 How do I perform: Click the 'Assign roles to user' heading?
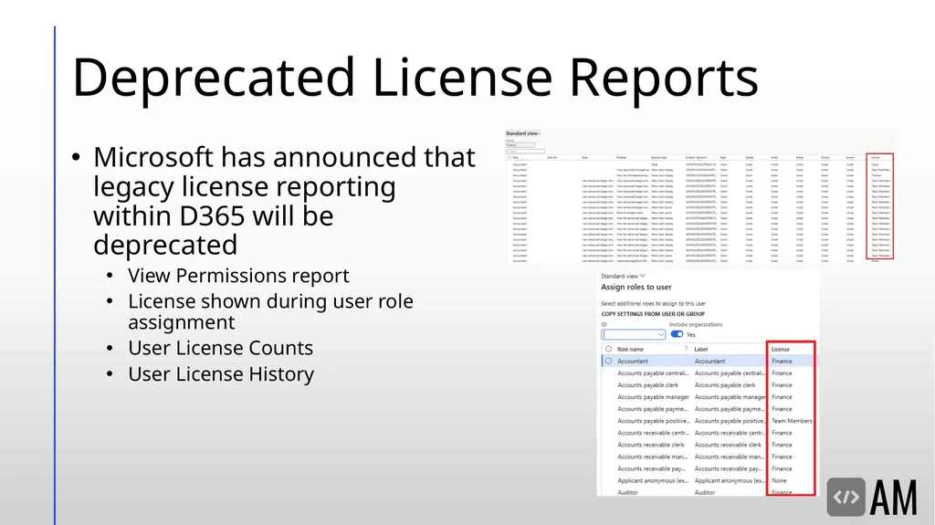(636, 287)
